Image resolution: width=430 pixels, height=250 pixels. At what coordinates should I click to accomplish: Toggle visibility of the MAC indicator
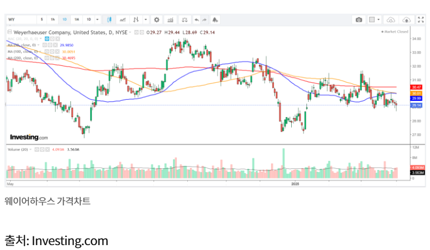click(47, 39)
